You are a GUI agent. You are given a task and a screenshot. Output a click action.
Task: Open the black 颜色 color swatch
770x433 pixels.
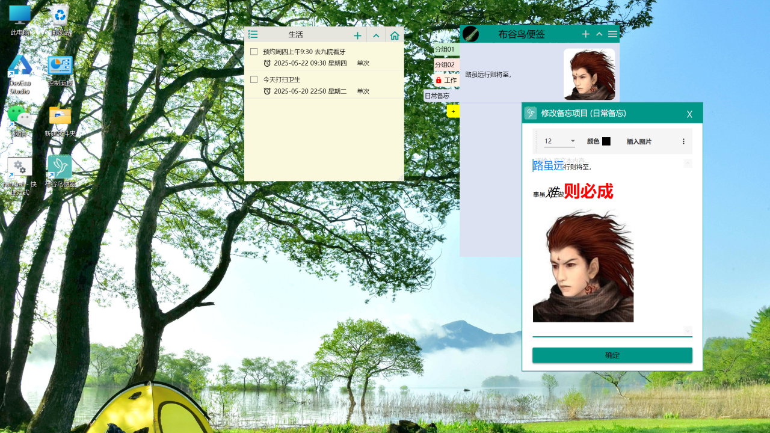[606, 141]
